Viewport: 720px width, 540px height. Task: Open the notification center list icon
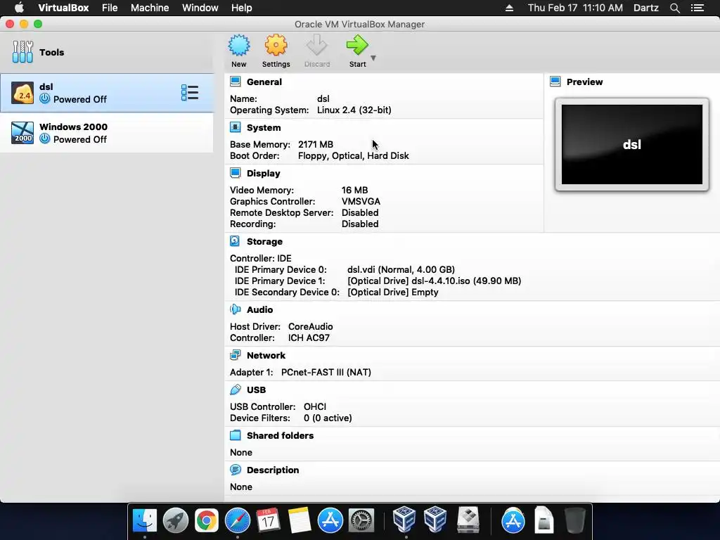[697, 8]
